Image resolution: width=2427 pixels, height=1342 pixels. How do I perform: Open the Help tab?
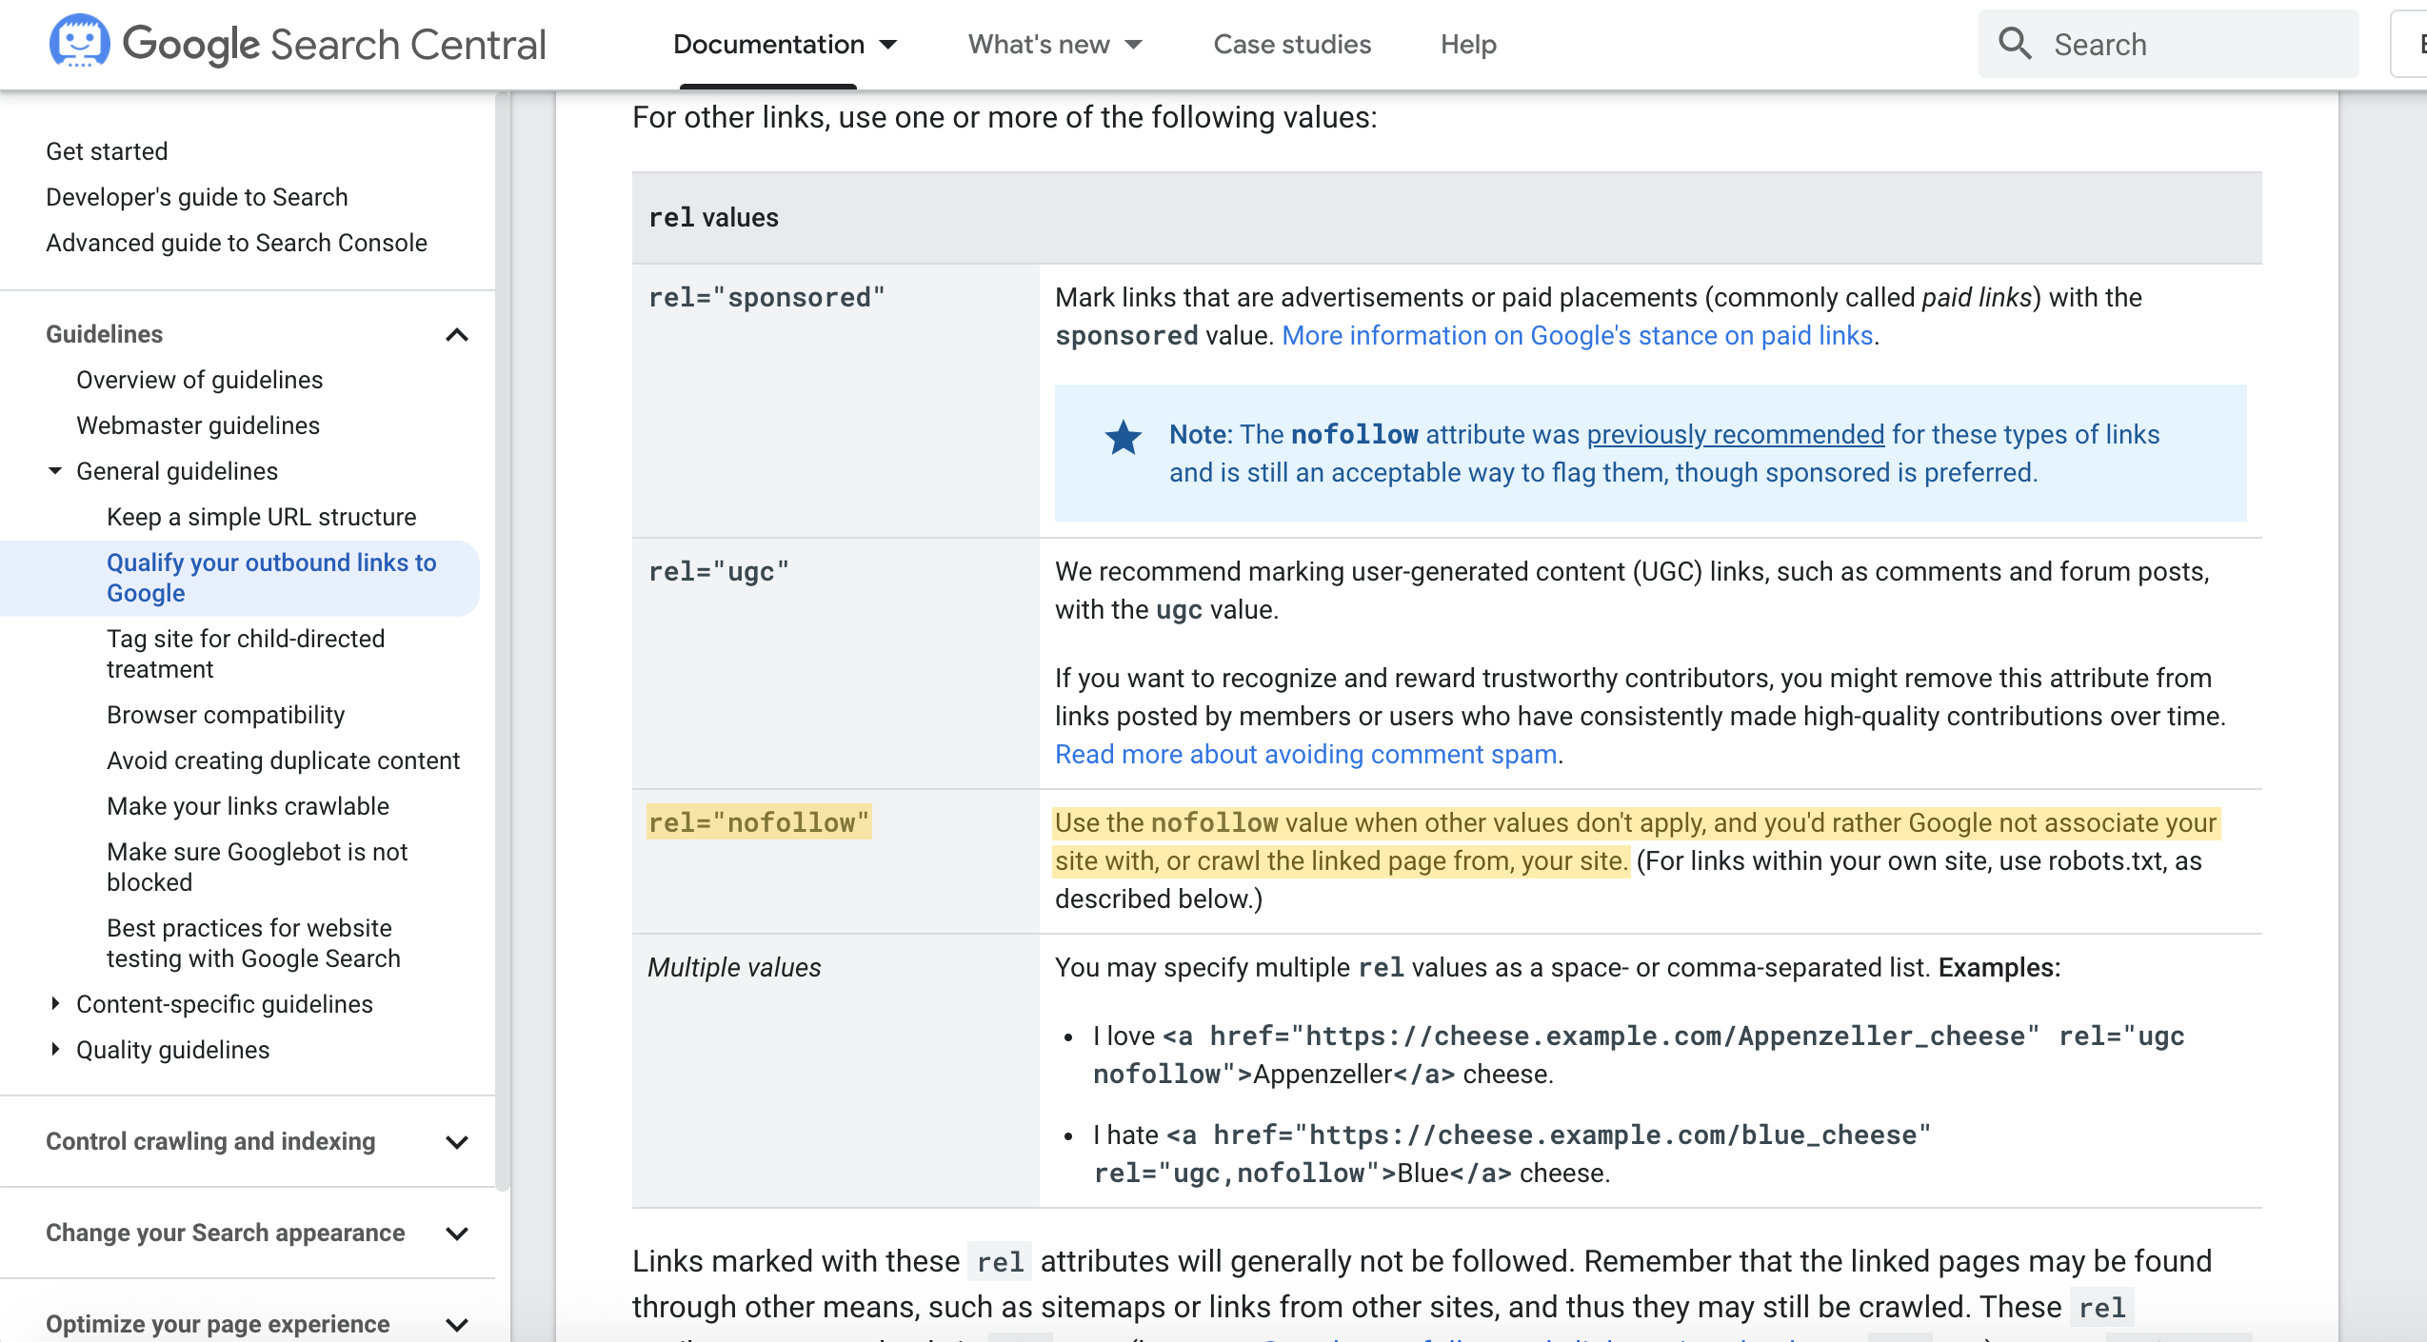click(x=1467, y=45)
